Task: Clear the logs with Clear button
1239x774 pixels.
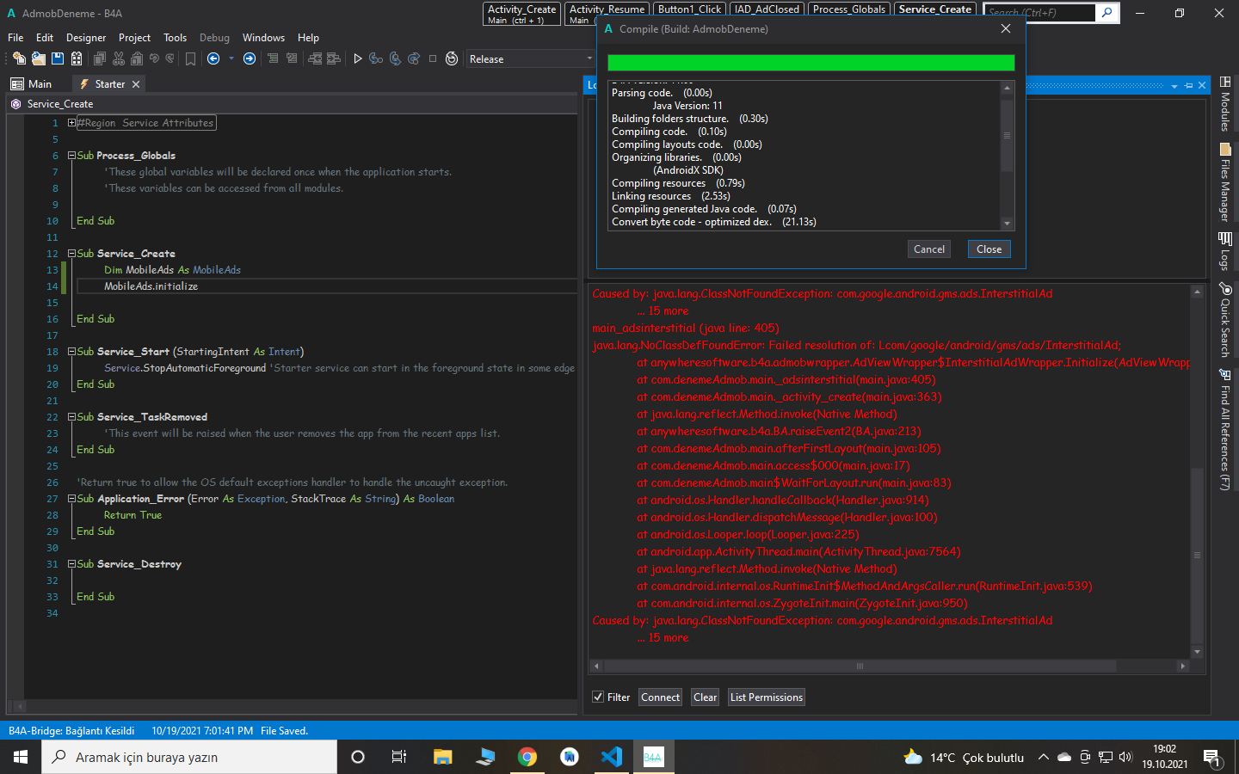Action: [706, 697]
